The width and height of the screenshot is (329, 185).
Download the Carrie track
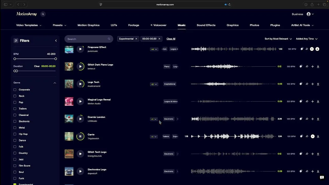(318, 136)
